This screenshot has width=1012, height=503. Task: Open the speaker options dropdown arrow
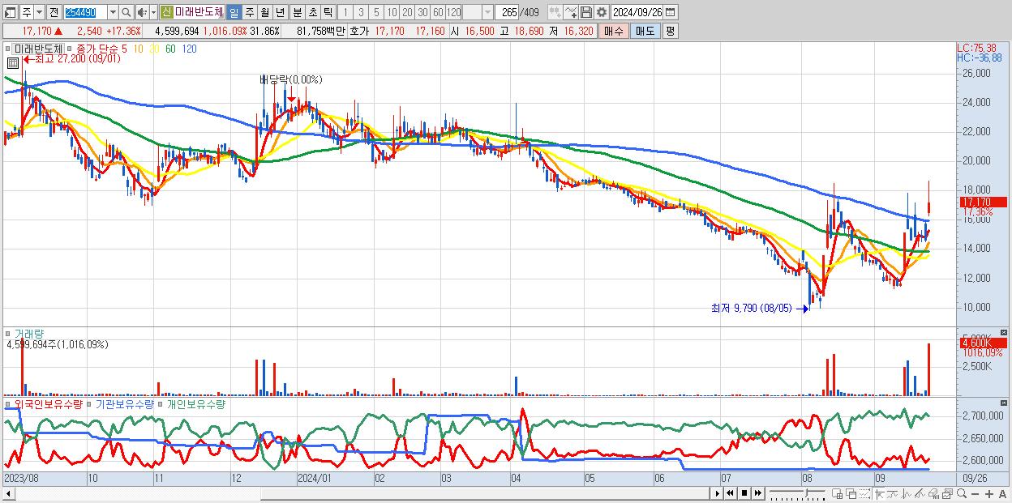(x=153, y=12)
